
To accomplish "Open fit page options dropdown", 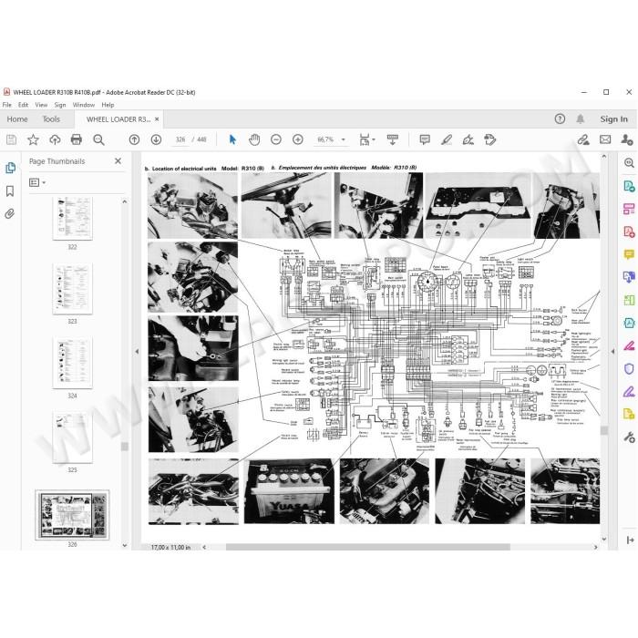I will [367, 140].
